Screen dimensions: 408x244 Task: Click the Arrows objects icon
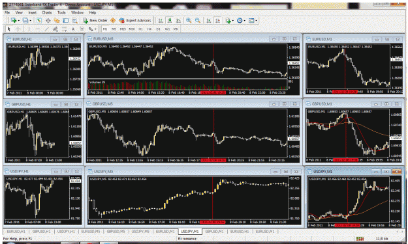(91, 29)
